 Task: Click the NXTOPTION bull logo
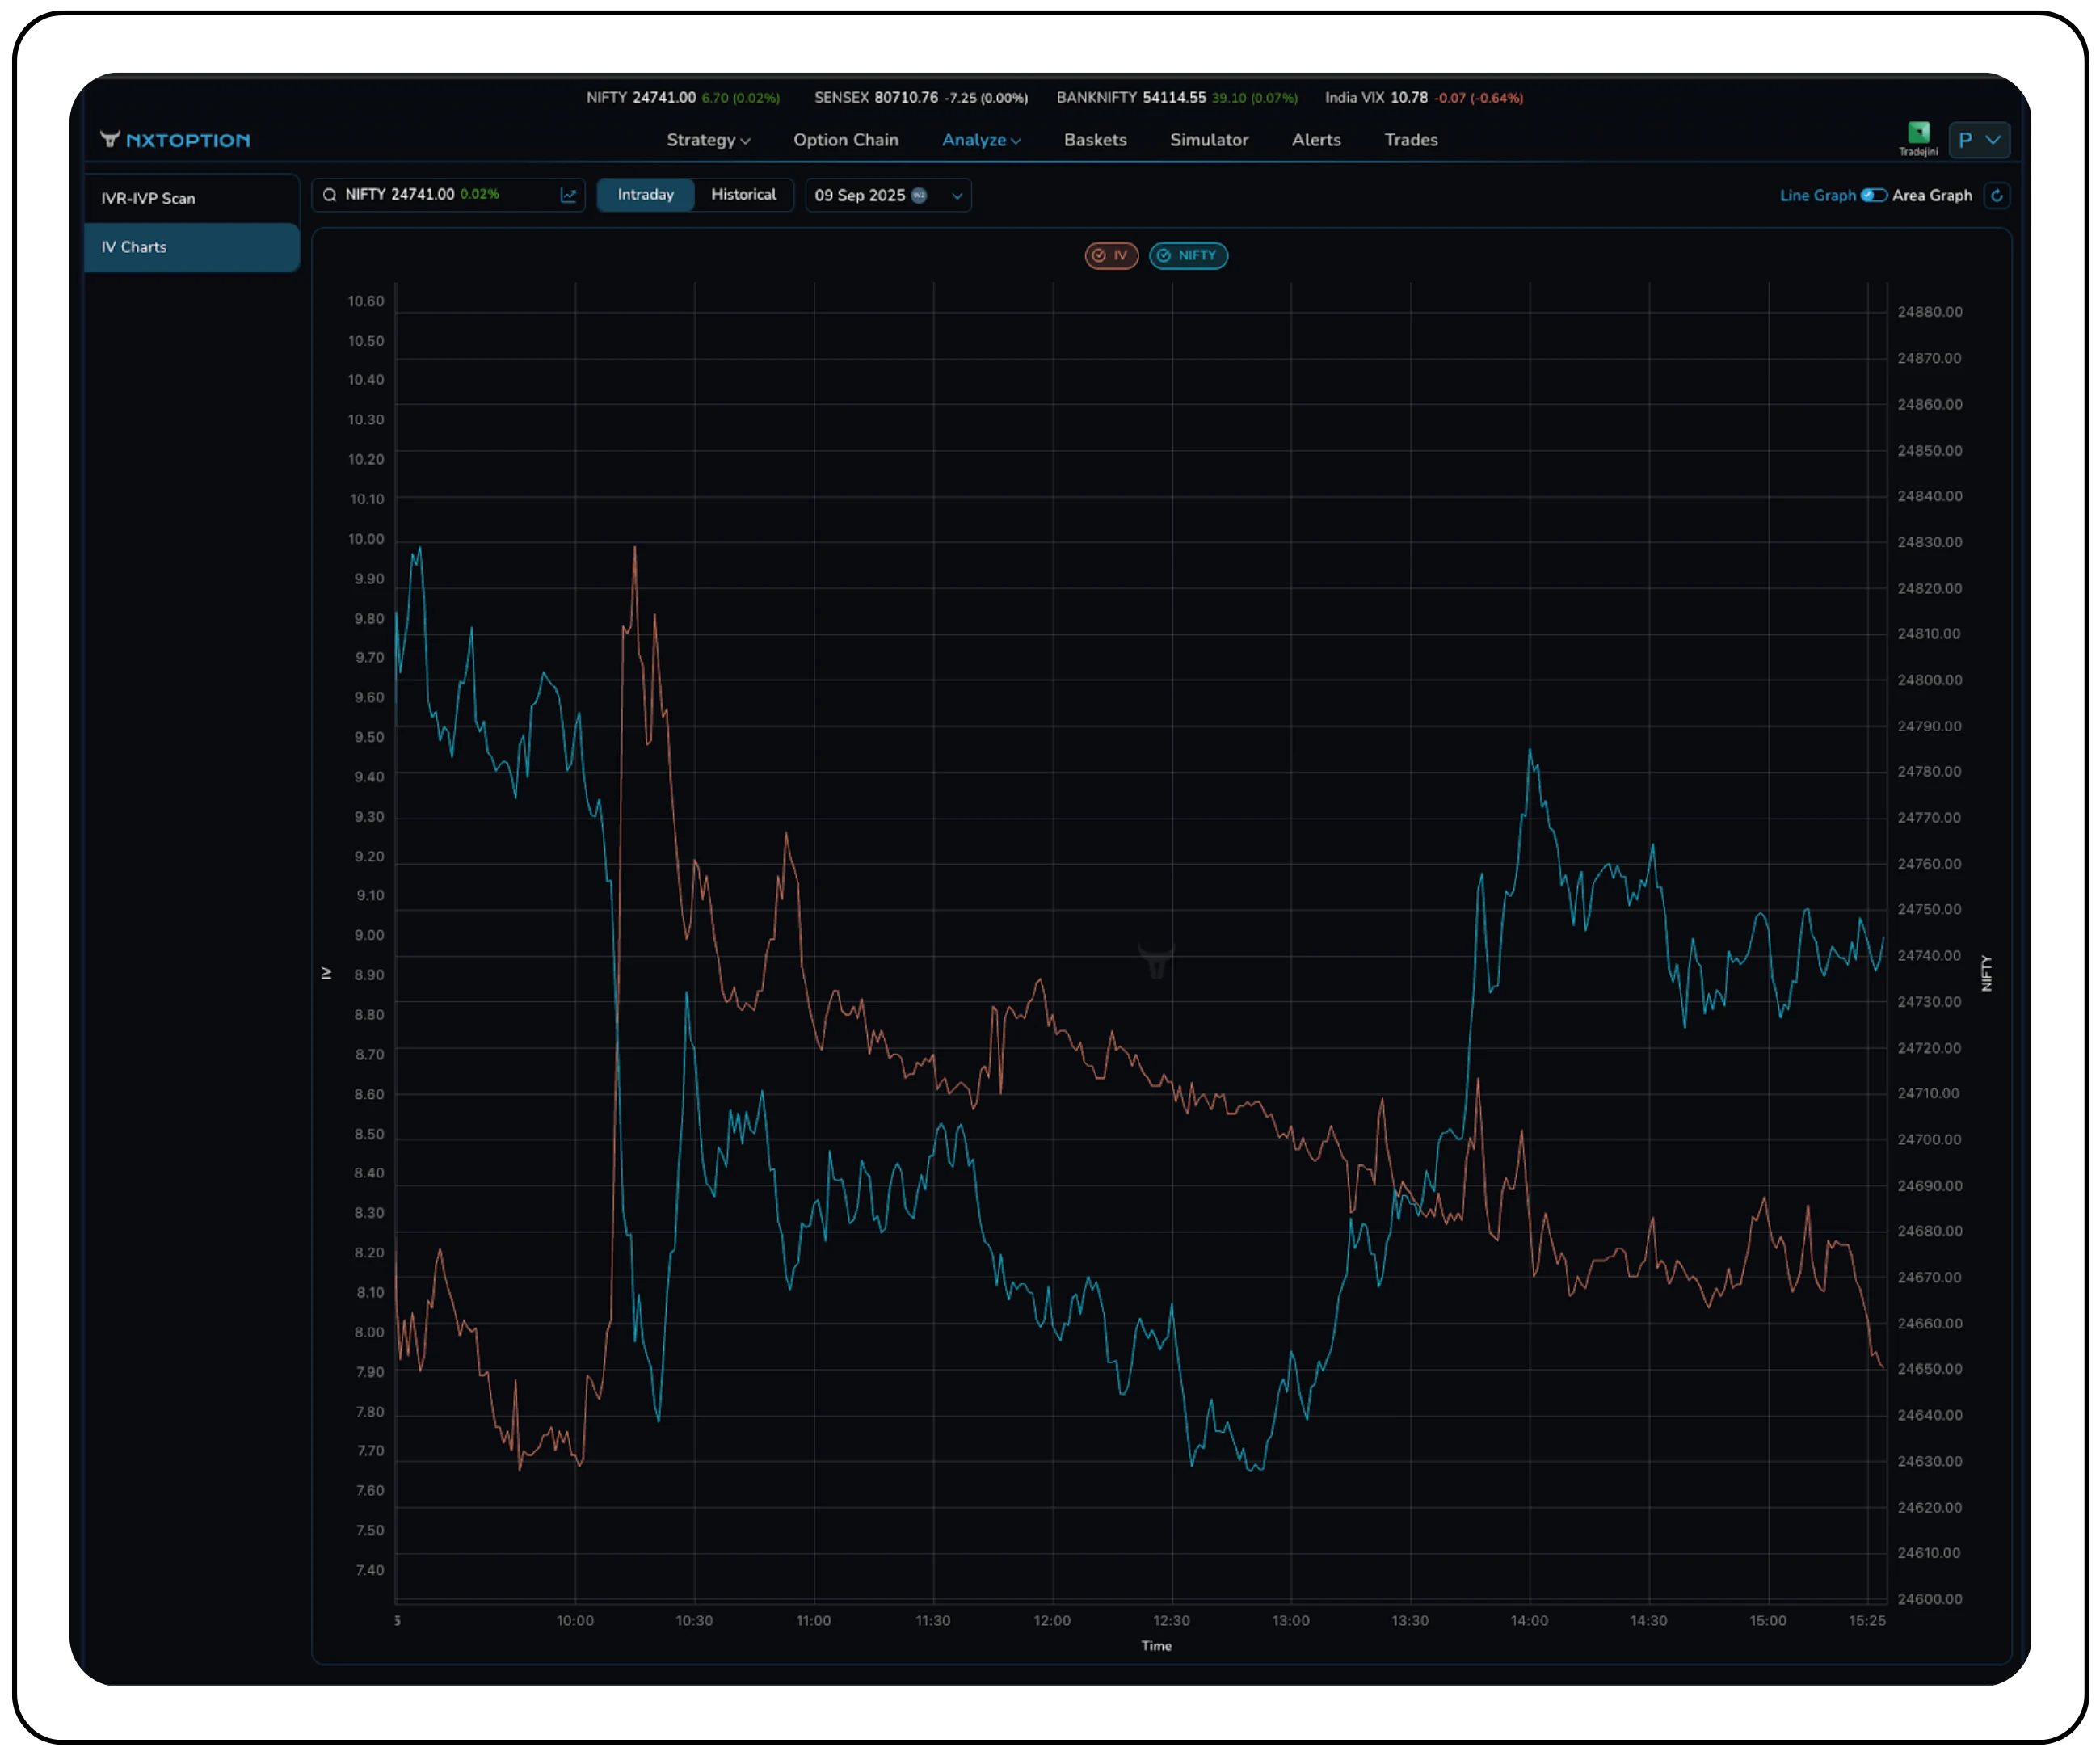click(x=111, y=140)
